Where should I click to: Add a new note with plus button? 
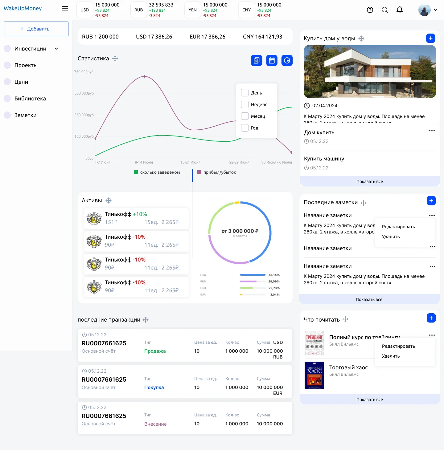tap(431, 201)
